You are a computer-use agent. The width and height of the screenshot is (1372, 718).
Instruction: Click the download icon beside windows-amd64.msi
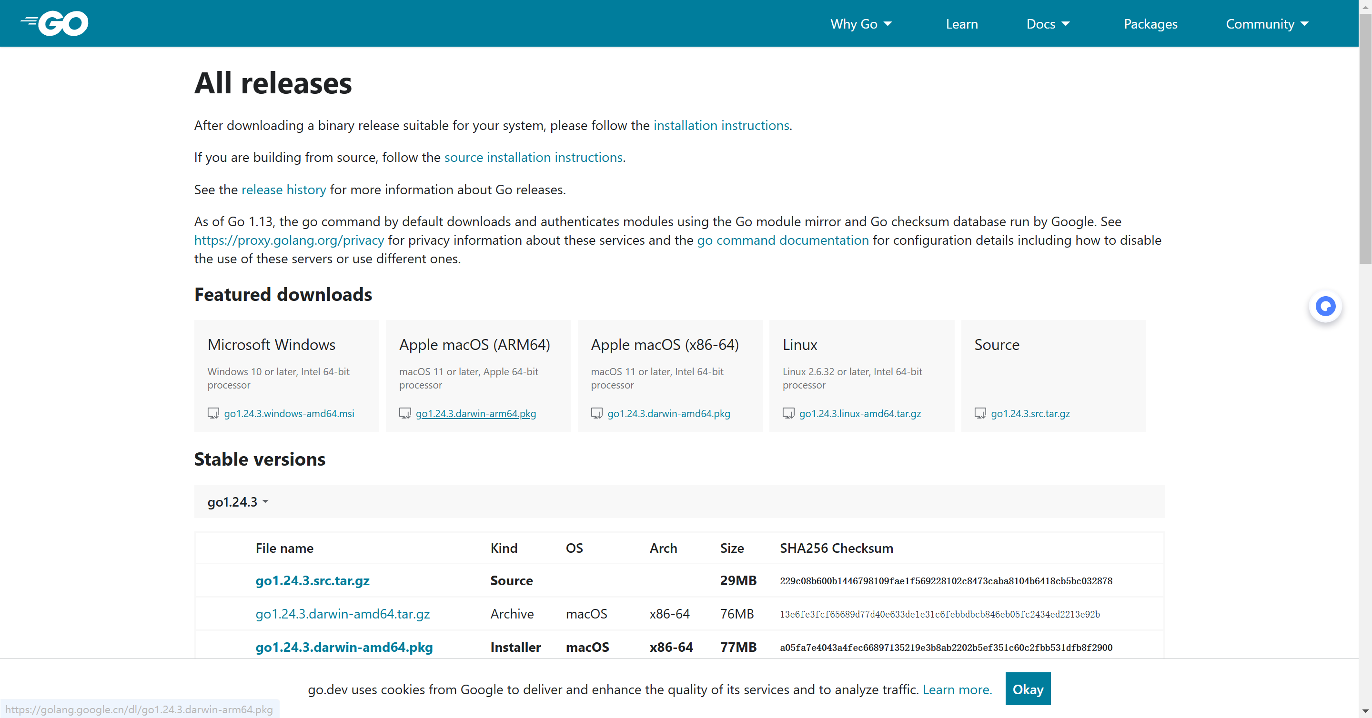click(213, 414)
